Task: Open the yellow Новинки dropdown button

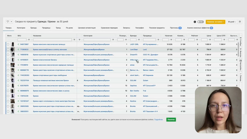Action: 215,22
